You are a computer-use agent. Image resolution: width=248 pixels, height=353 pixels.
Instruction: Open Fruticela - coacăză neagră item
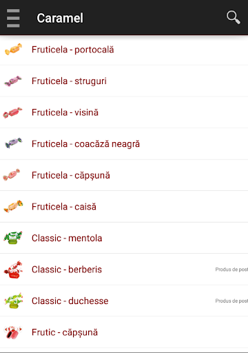coord(124,144)
